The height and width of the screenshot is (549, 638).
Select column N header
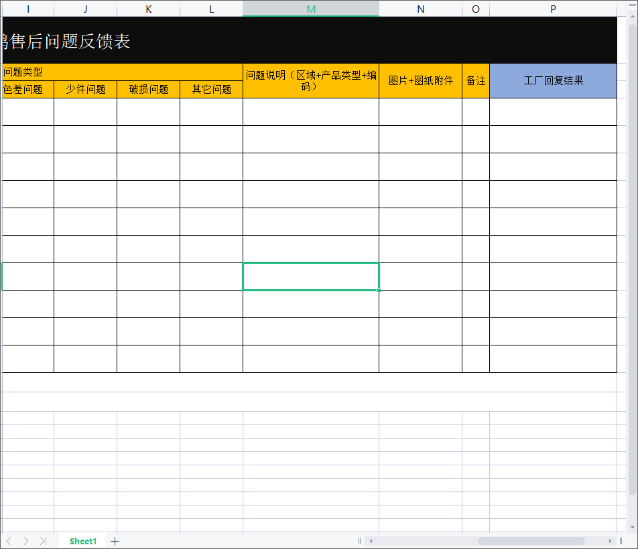pos(421,9)
